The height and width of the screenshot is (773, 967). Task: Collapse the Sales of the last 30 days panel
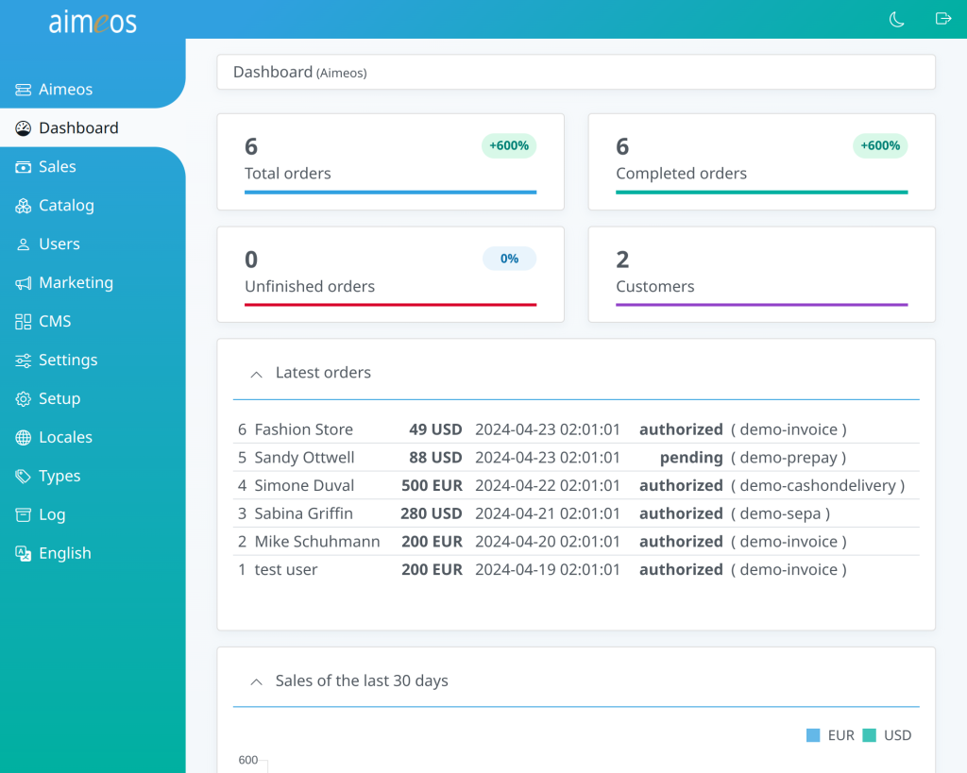point(255,681)
